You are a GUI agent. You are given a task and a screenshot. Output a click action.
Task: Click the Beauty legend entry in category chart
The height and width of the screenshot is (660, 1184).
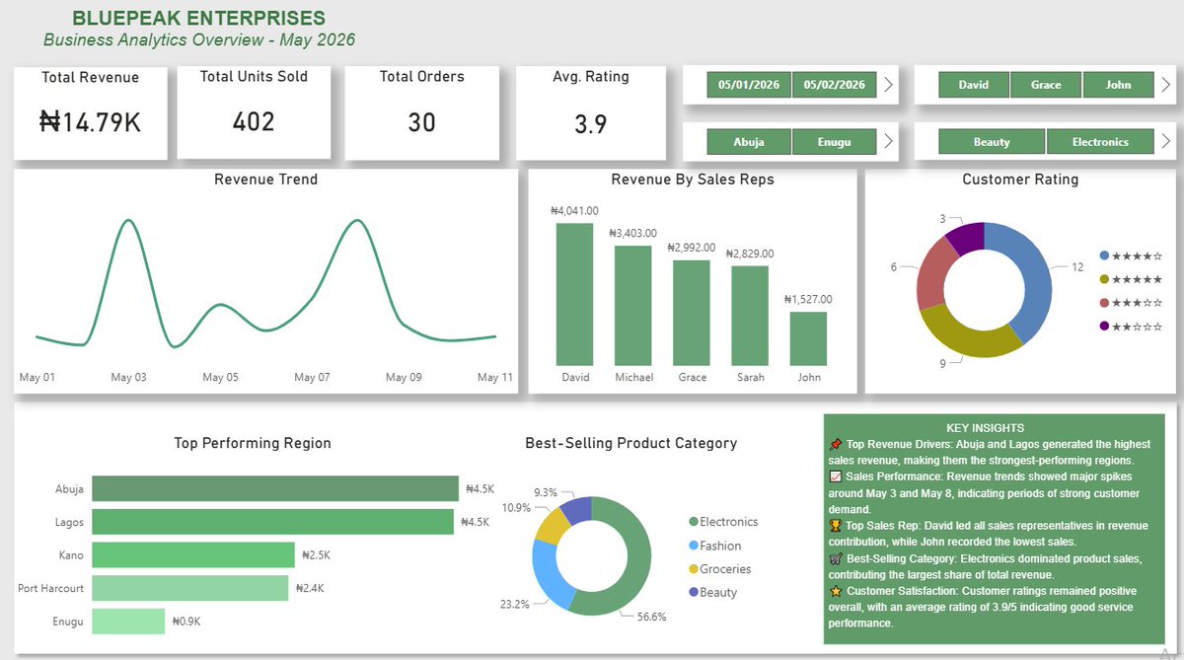point(712,593)
